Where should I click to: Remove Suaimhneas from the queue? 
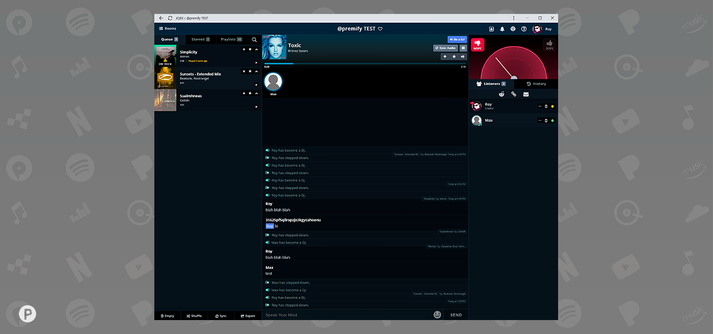coord(244,93)
